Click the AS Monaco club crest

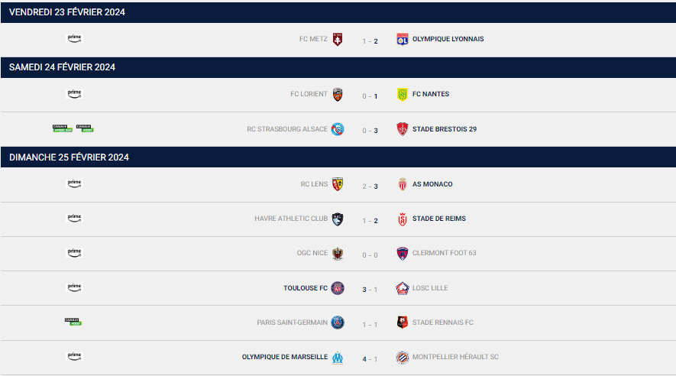pyautogui.click(x=403, y=184)
